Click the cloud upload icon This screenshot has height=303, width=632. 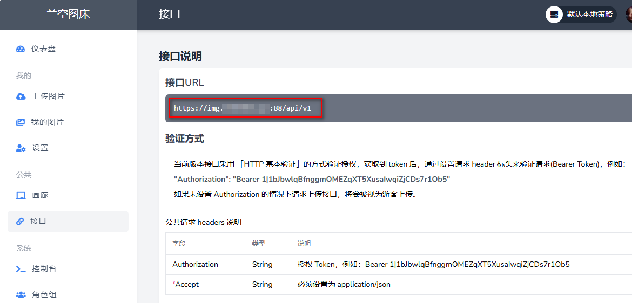21,97
